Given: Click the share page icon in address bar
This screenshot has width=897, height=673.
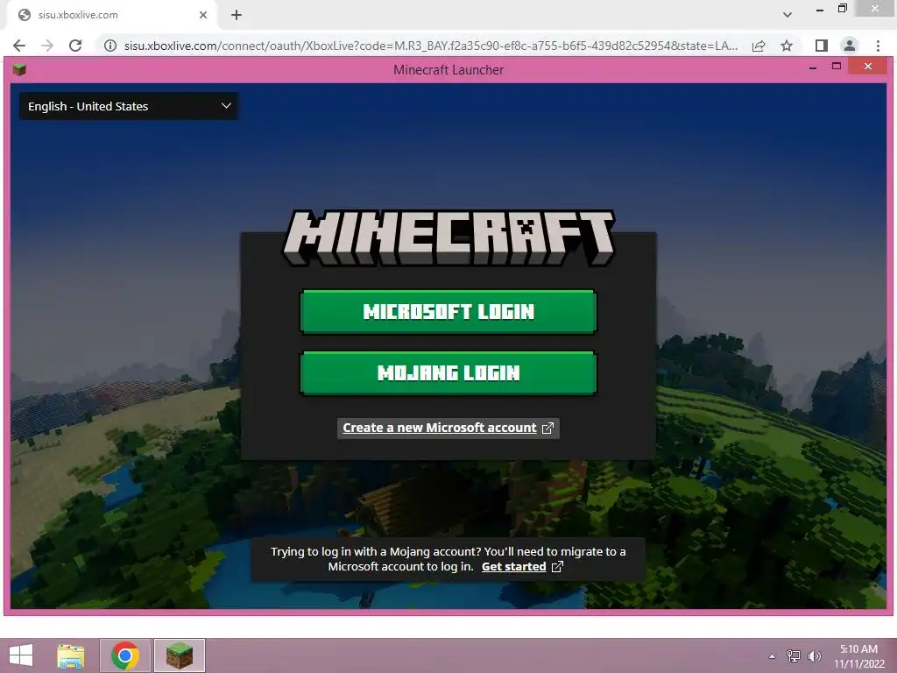Looking at the screenshot, I should tap(759, 46).
